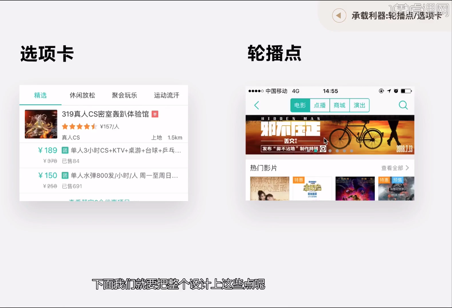Viewport: 452px width, 308px height.
Task: Click the 上地 location text
Action: point(157,137)
